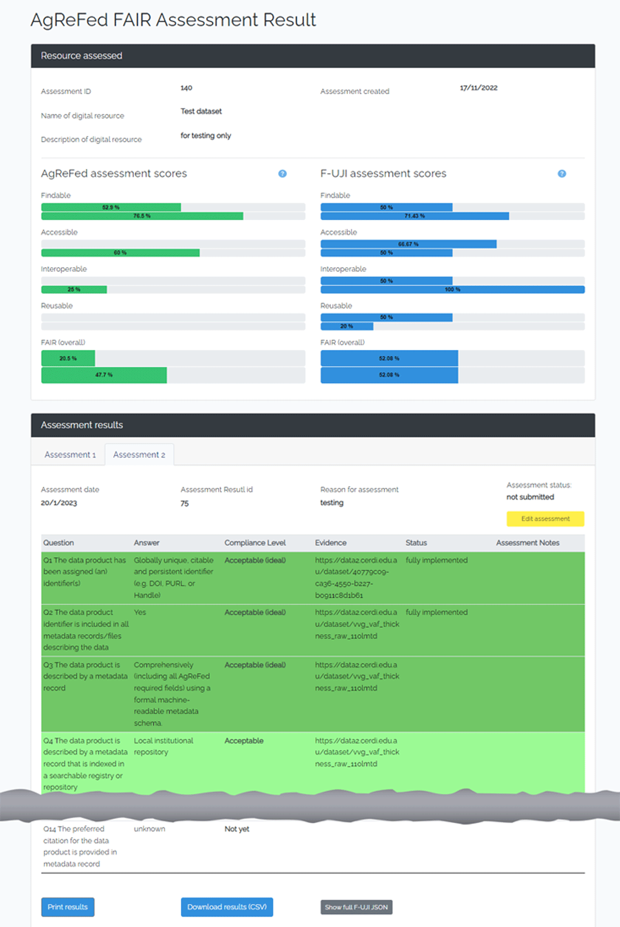Click AgReFed Findable 76.5 % progress bar
The image size is (620, 927).
point(142,216)
